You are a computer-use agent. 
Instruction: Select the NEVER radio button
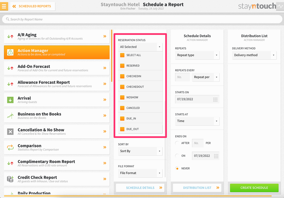177,168
